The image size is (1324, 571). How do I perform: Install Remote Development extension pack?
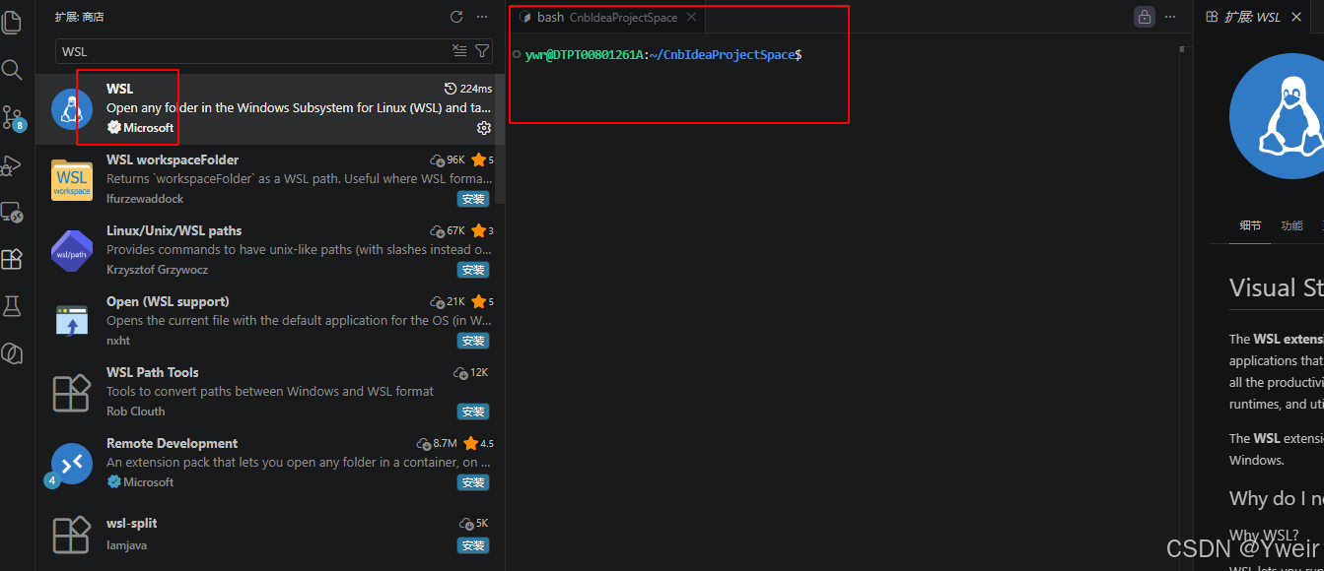click(x=473, y=482)
